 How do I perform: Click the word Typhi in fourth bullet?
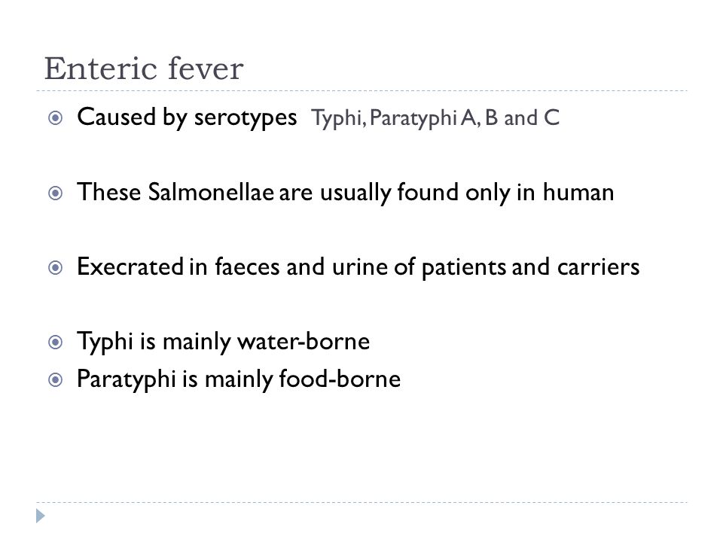105,343
